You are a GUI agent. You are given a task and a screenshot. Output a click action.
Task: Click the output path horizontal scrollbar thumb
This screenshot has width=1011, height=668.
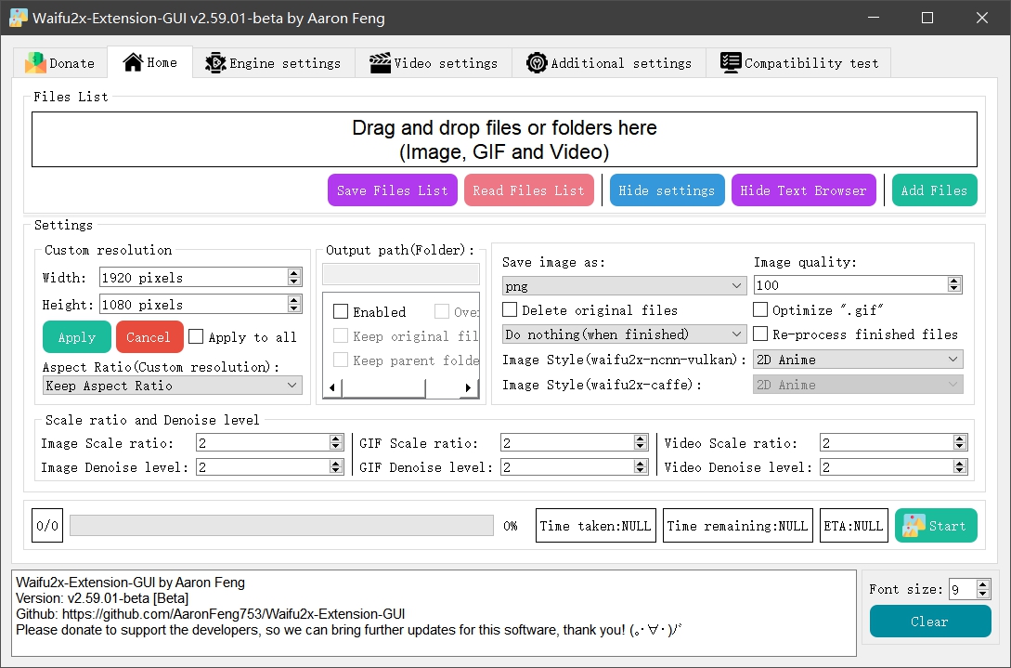coord(383,387)
